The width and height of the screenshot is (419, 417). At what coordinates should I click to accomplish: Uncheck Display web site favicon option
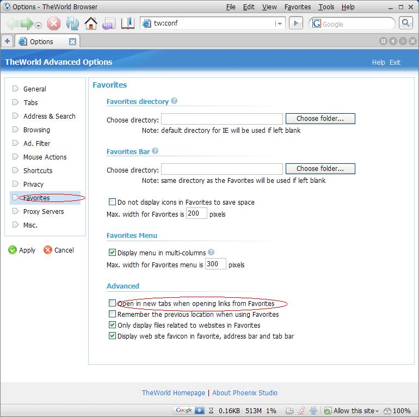pyautogui.click(x=112, y=335)
